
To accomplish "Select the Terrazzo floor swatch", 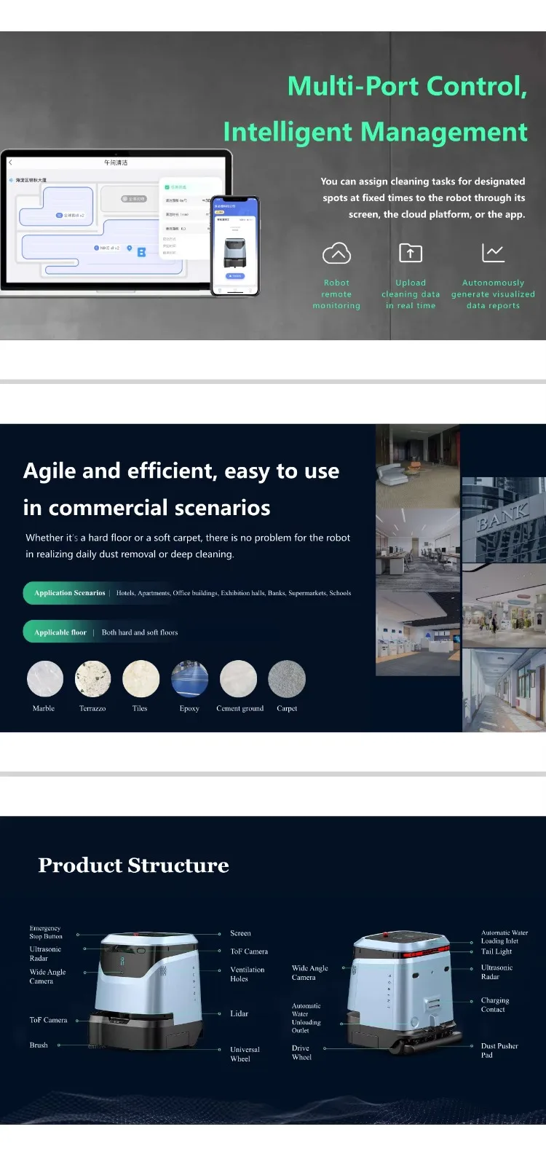I will (x=93, y=679).
